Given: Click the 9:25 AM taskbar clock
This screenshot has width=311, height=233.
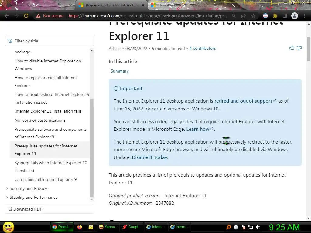Looking at the screenshot, I should 284,227.
